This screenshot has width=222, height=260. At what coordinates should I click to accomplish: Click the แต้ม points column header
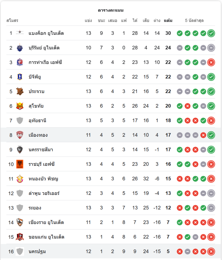[168, 21]
